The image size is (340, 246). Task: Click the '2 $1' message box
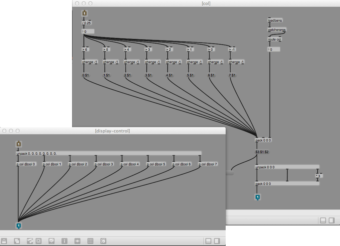[x=128, y=75]
